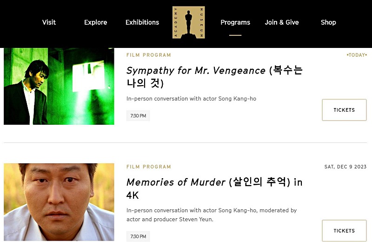This screenshot has height=242, width=372.
Task: Open the Memories of Murder in 4K title
Action: [x=214, y=188]
